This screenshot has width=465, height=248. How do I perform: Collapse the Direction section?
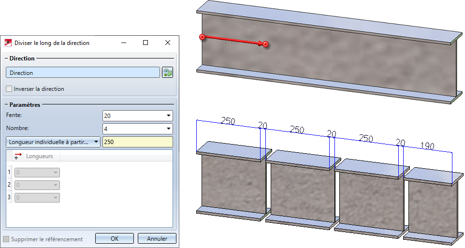[6, 58]
